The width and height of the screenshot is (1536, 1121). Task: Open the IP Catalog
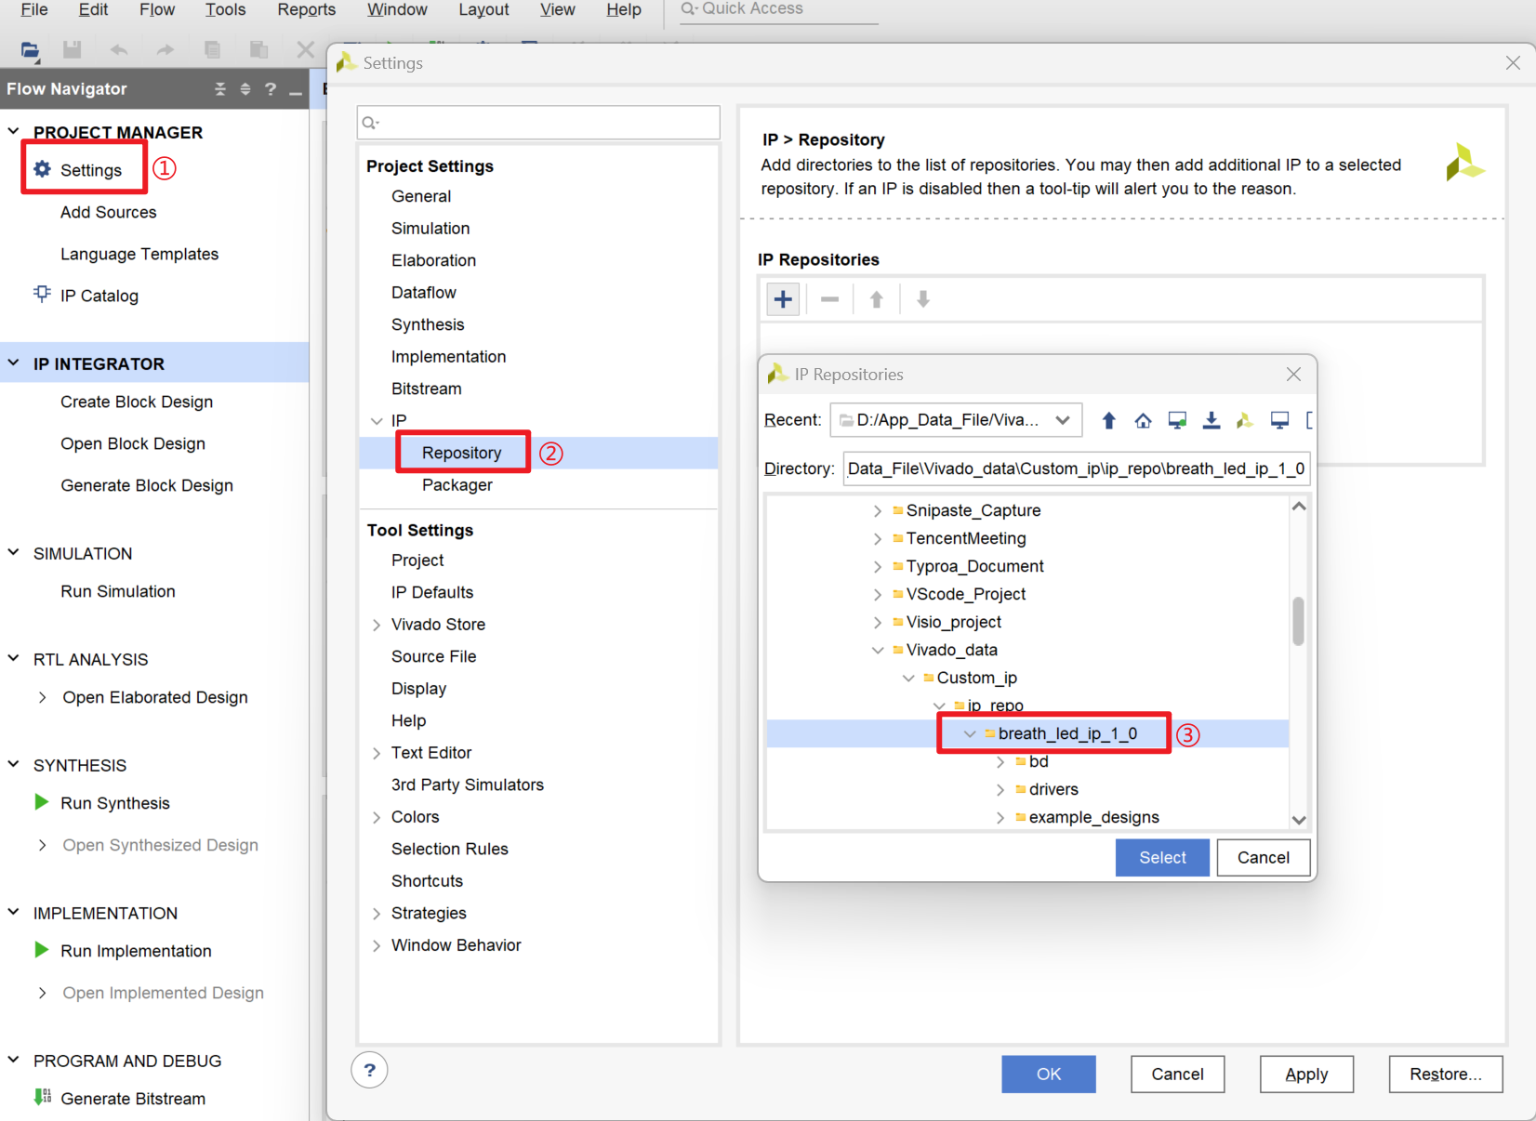(99, 296)
